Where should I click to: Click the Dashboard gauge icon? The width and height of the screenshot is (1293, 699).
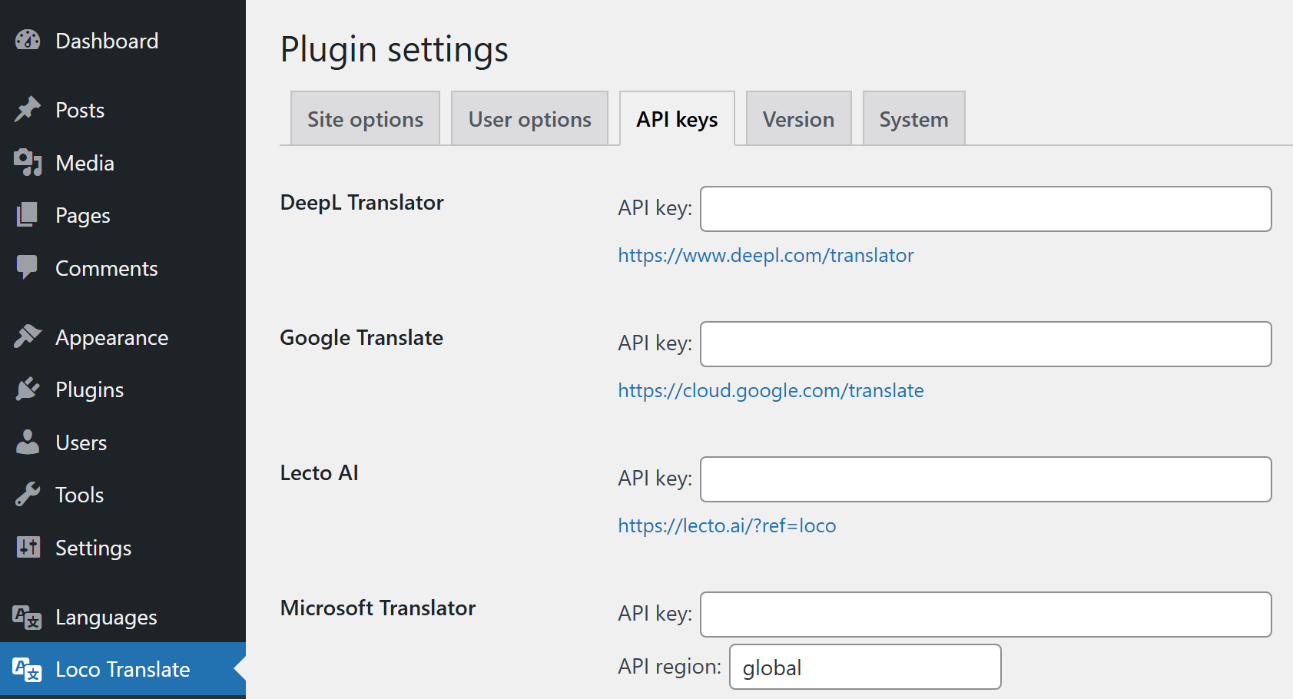click(x=28, y=40)
